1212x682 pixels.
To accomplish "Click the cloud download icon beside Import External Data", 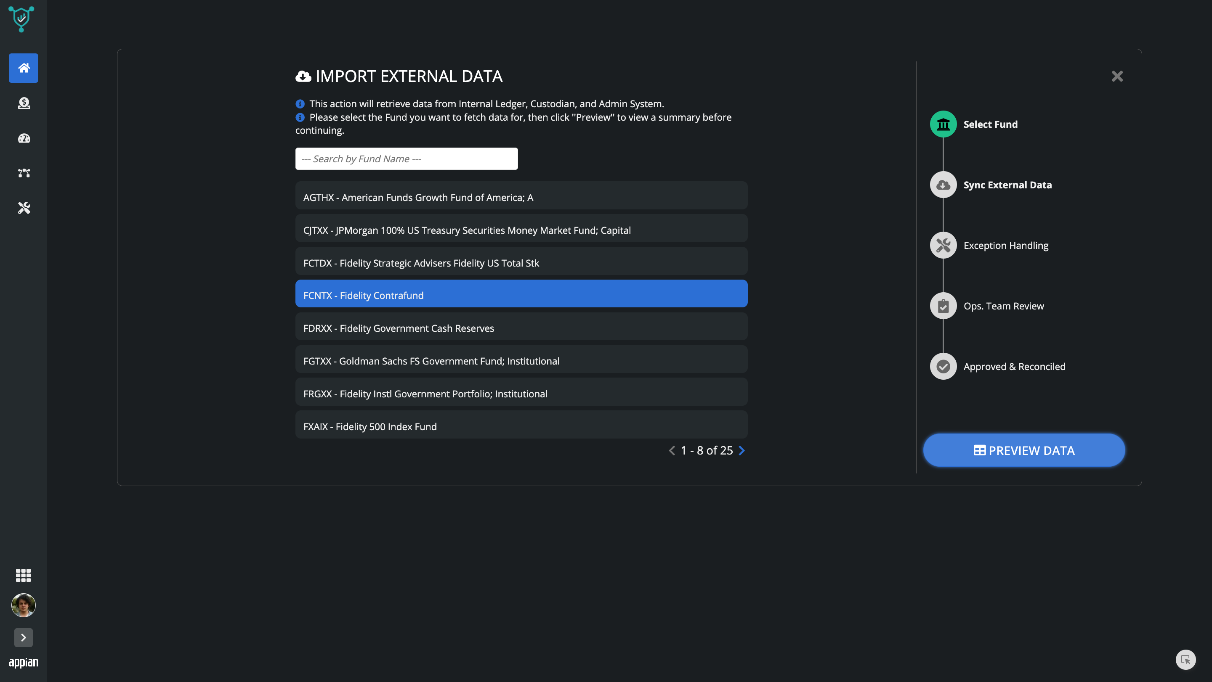I will tap(303, 77).
